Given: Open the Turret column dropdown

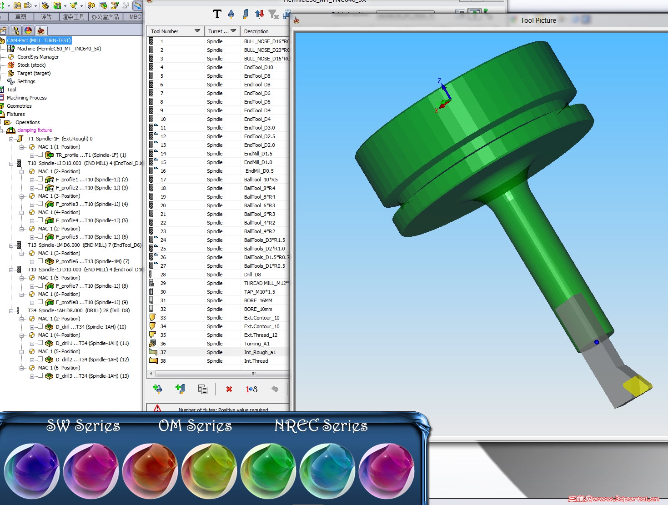Looking at the screenshot, I should coord(233,31).
